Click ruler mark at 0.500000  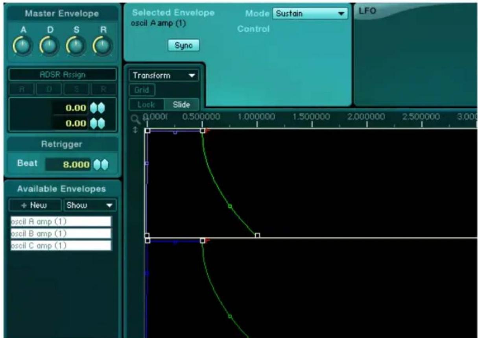202,117
